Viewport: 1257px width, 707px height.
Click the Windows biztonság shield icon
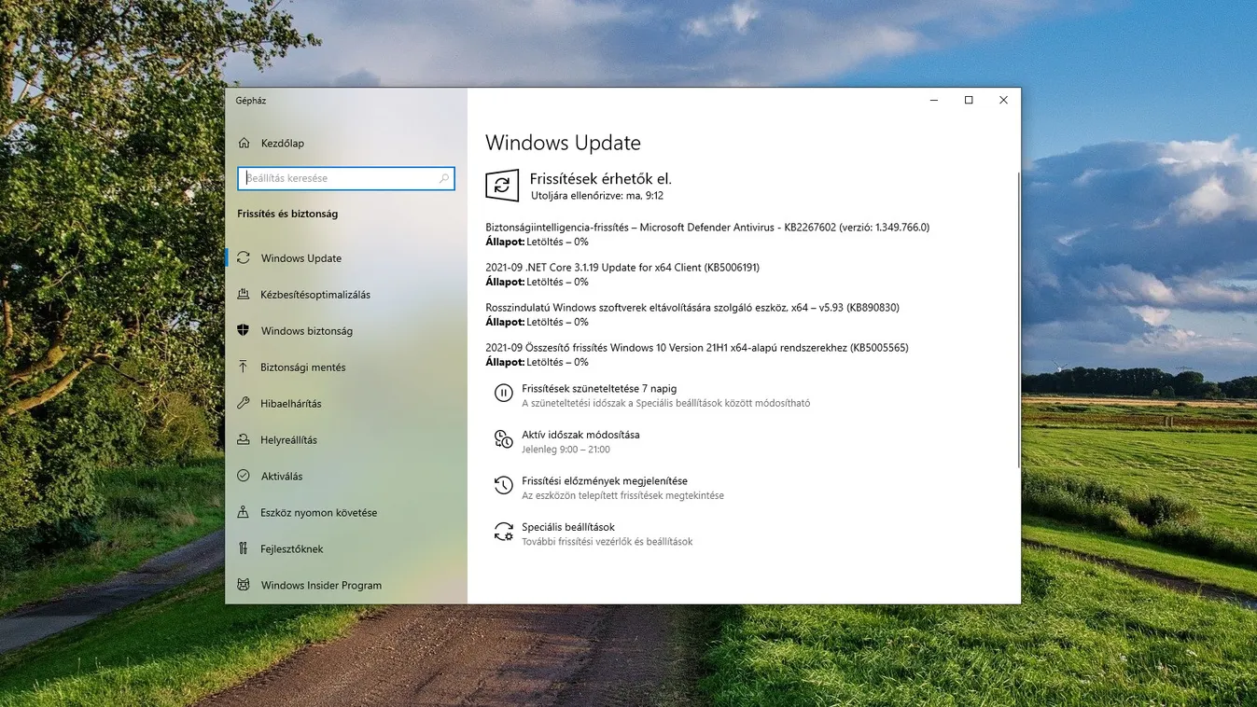click(244, 330)
